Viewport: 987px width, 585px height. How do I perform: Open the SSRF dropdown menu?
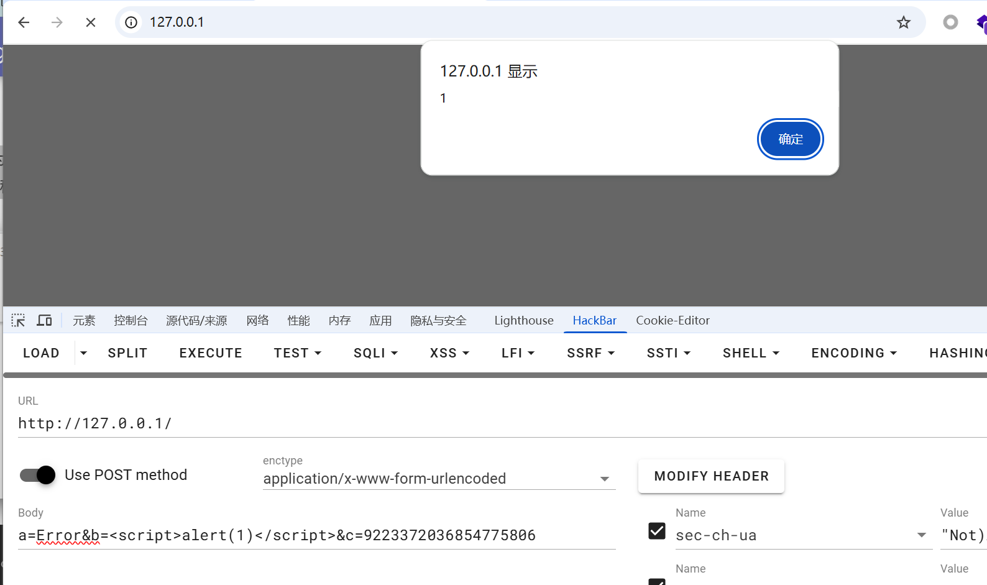(x=590, y=353)
